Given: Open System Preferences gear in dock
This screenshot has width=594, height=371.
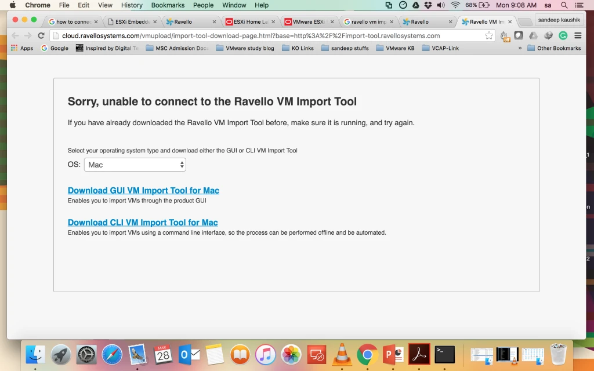Looking at the screenshot, I should pyautogui.click(x=86, y=355).
